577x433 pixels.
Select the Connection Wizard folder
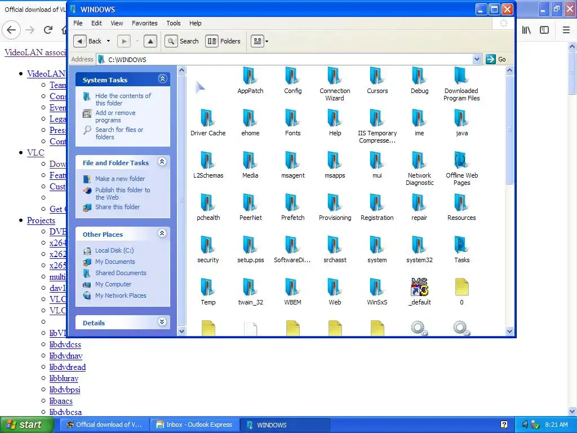pyautogui.click(x=335, y=84)
